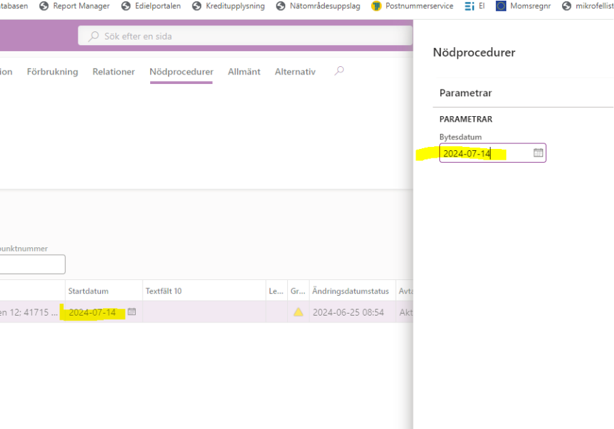This screenshot has width=614, height=429.
Task: Select the Nödprocedurer tab
Action: (x=181, y=72)
